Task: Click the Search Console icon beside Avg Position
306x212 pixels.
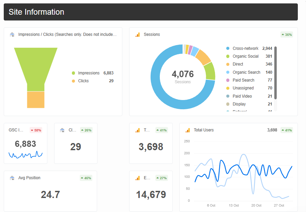Action: pos(12,178)
